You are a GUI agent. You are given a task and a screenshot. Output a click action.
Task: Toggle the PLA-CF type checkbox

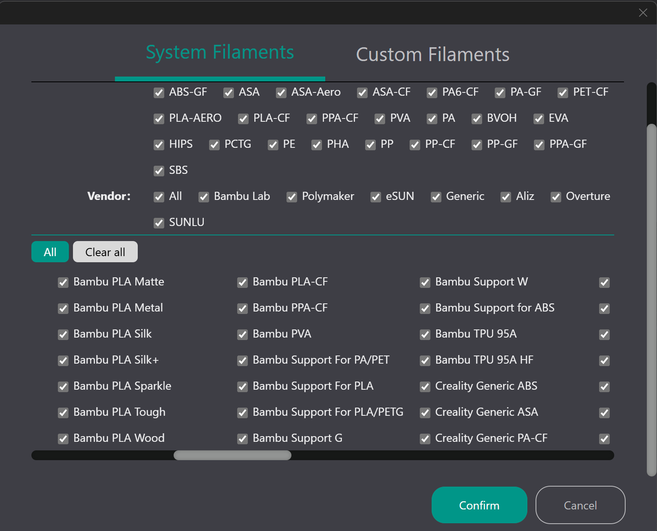tap(243, 119)
